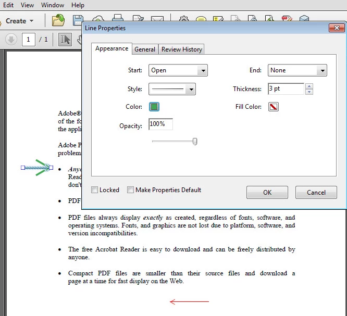Add a sticky note with the yellow bubble icon
This screenshot has width=347, height=316.
(201, 19)
